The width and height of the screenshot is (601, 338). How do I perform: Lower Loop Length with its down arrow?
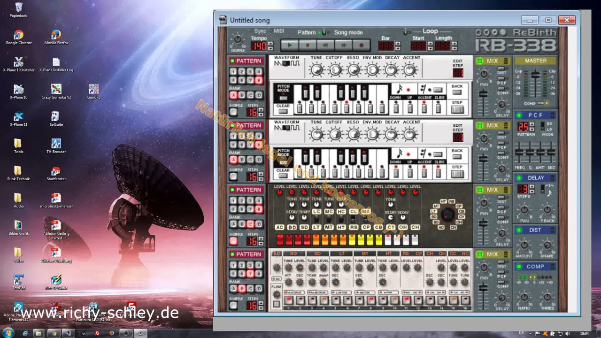point(454,48)
